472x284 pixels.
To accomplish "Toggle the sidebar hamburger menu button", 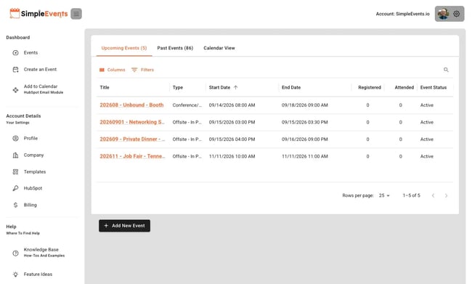I will (x=76, y=14).
